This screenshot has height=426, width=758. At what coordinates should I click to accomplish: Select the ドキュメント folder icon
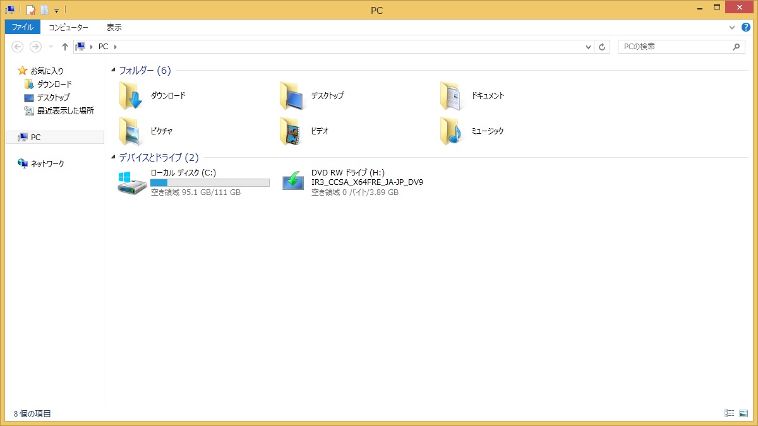[452, 96]
